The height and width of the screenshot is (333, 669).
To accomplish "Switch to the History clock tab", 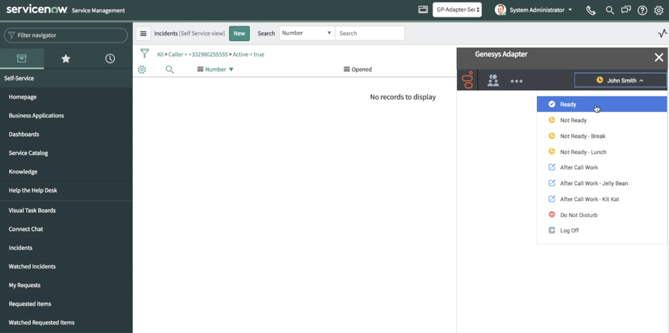I will click(110, 59).
